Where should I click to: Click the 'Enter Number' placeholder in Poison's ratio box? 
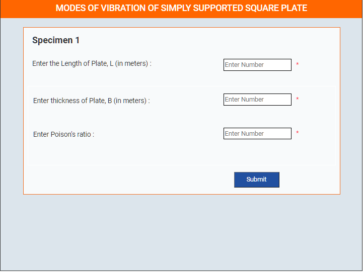coord(244,134)
